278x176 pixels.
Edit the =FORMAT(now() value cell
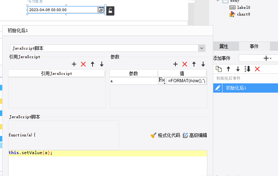tap(187, 81)
